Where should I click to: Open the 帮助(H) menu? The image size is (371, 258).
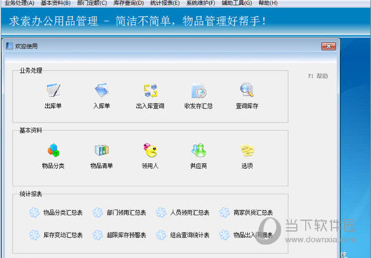tap(268, 3)
